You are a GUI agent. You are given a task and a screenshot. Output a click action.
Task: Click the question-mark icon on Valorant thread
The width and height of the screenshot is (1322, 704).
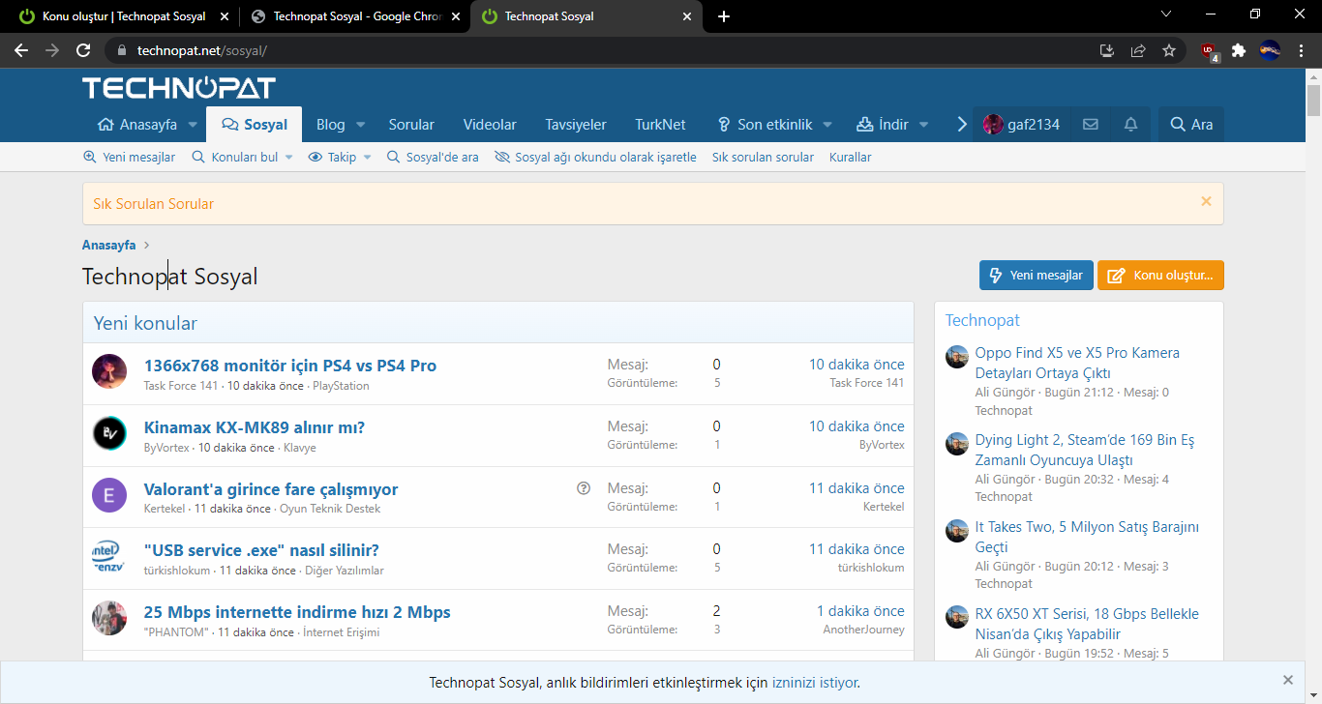[x=584, y=488]
